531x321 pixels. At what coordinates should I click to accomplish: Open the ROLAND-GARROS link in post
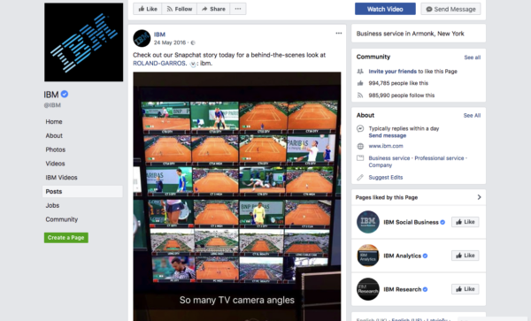[x=159, y=64]
